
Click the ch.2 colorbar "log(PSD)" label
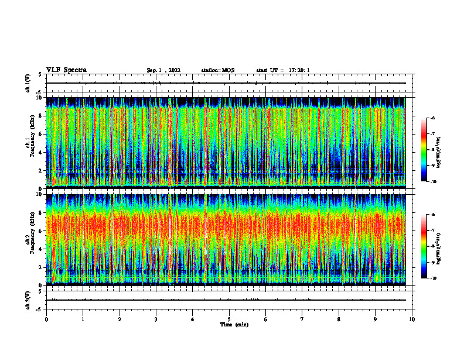tap(439, 249)
